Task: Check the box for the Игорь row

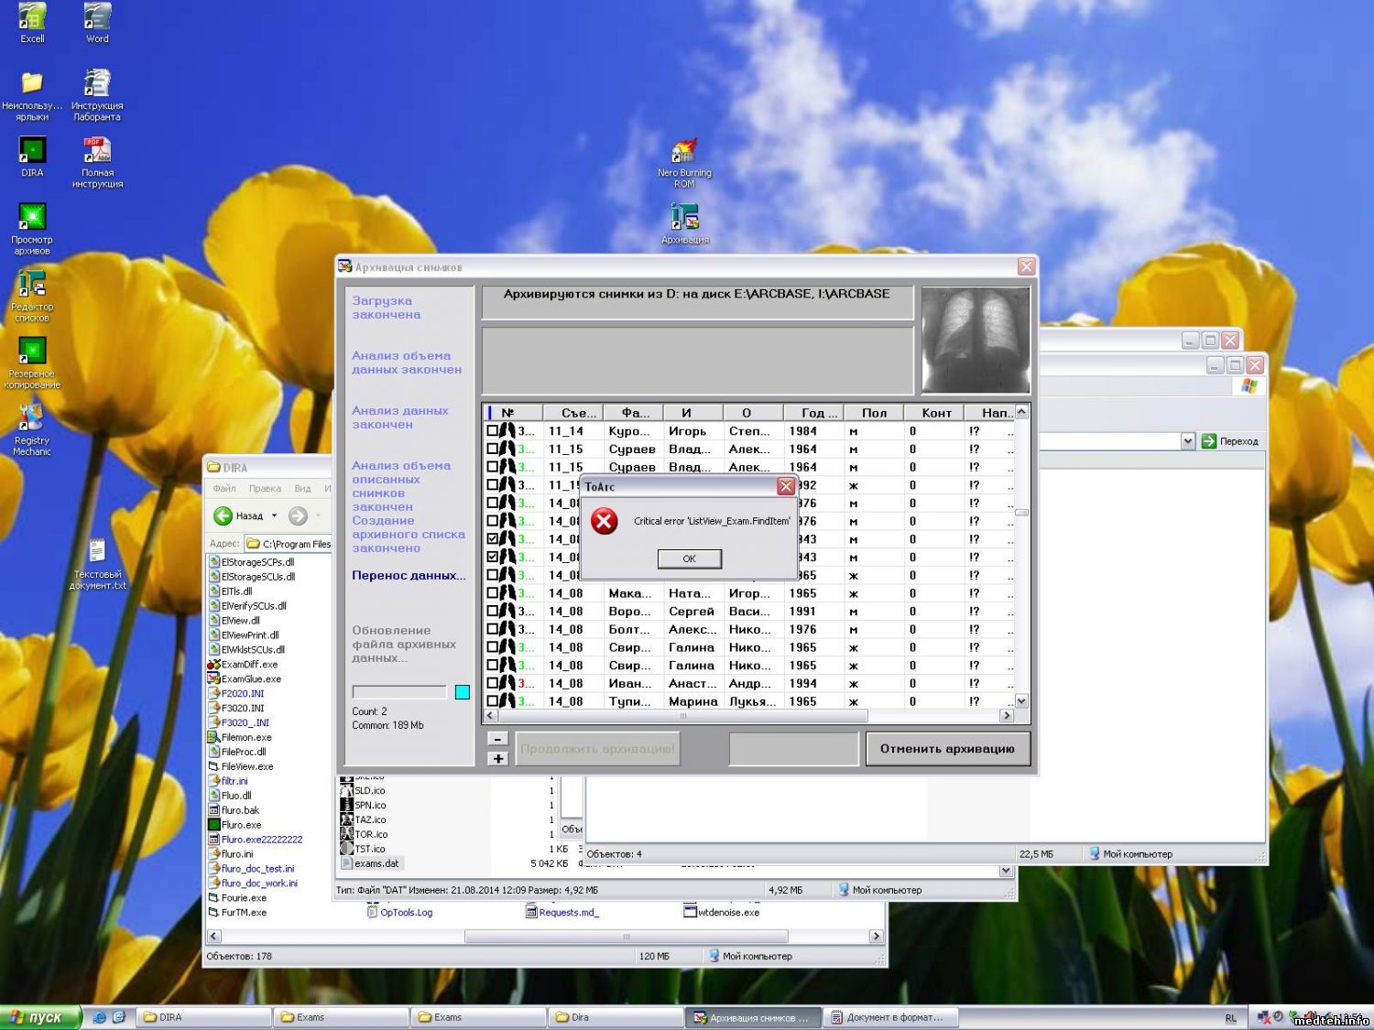Action: point(493,431)
